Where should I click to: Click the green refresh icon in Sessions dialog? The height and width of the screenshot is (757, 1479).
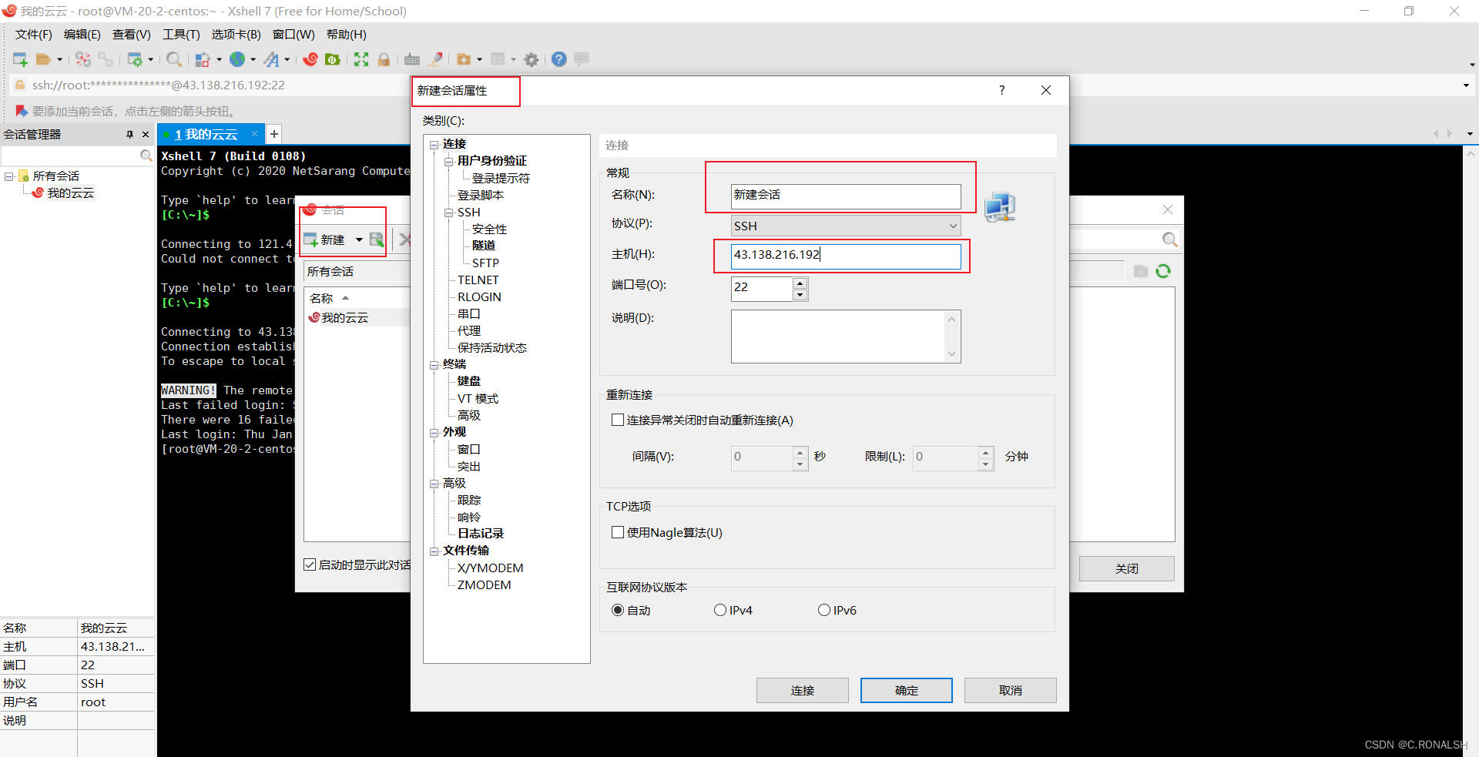(x=1163, y=271)
